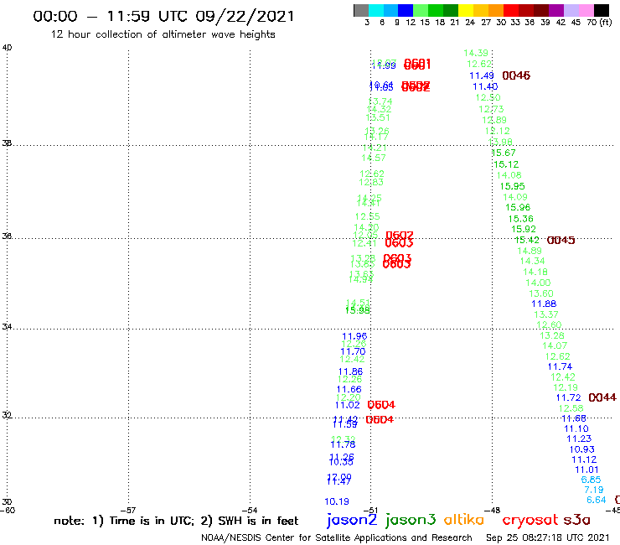This screenshot has height=545, width=620.
Task: Click the wave height value '11.01'
Action: pyautogui.click(x=586, y=470)
